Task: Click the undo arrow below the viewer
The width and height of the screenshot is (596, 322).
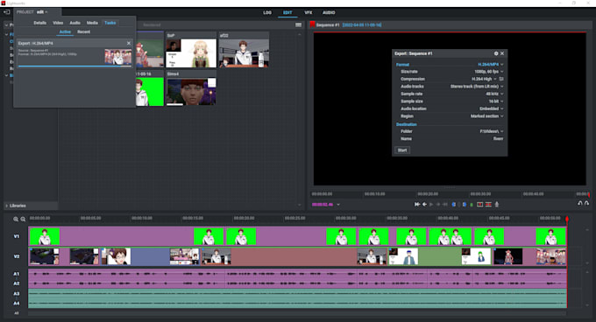Action: coord(580,203)
